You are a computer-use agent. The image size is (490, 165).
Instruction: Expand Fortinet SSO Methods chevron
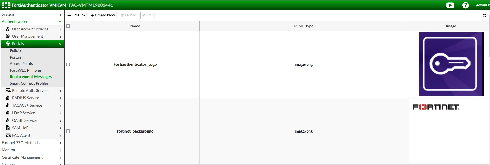[x=60, y=143]
